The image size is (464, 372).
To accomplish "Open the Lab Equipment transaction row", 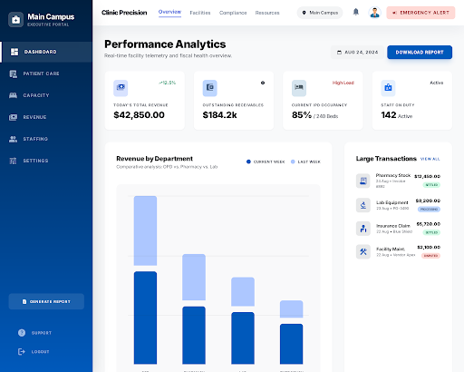I will tap(398, 205).
